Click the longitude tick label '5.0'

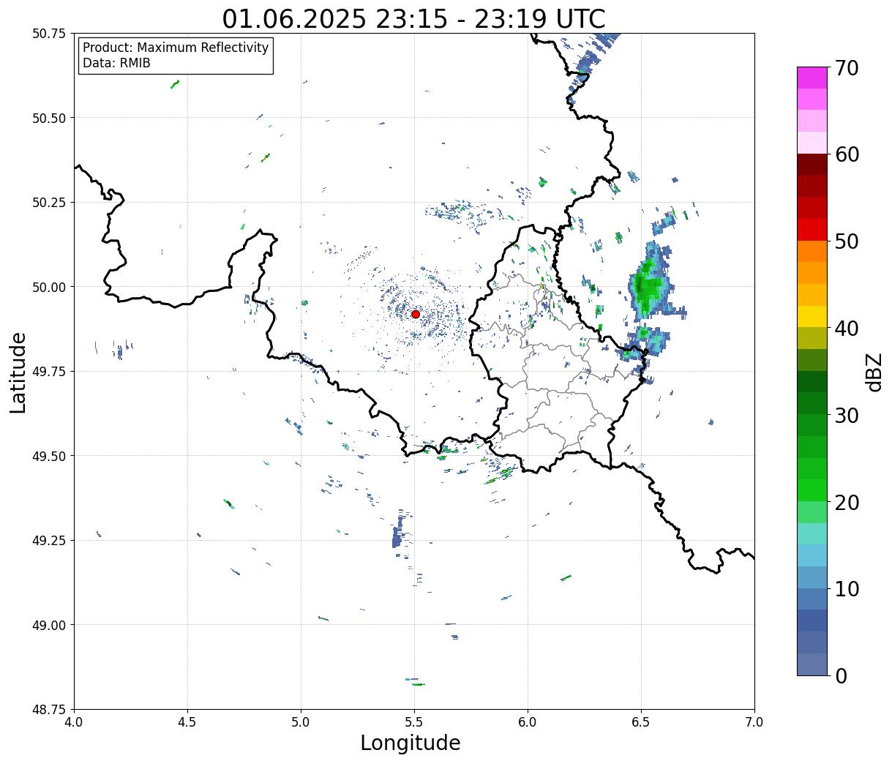point(301,721)
